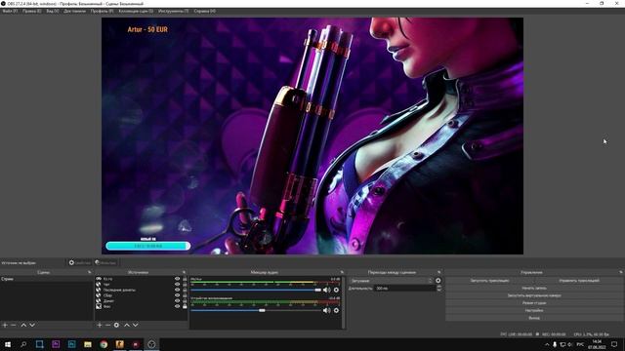Screen dimensions: 625x351
Task: Open transition properties gear next to Затухание
Action: click(x=438, y=281)
